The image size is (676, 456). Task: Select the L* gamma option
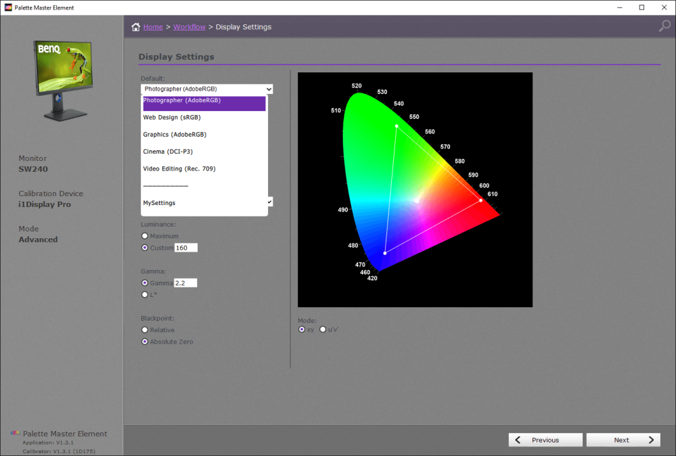145,294
